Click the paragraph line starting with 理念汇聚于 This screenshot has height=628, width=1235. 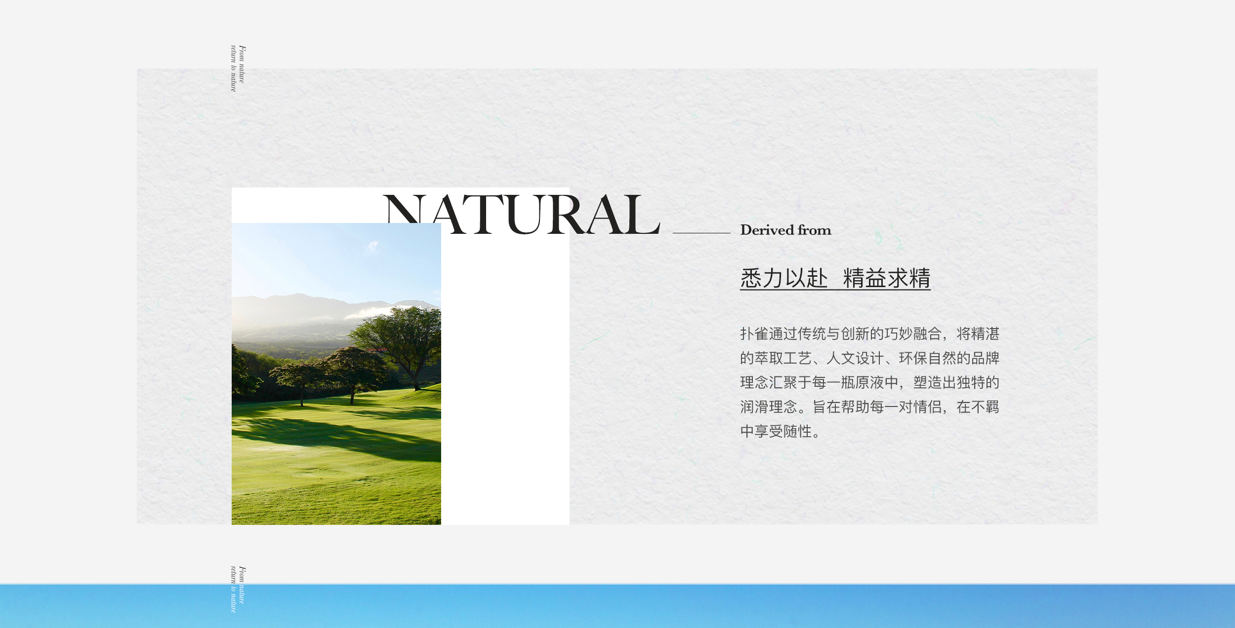pos(869,382)
